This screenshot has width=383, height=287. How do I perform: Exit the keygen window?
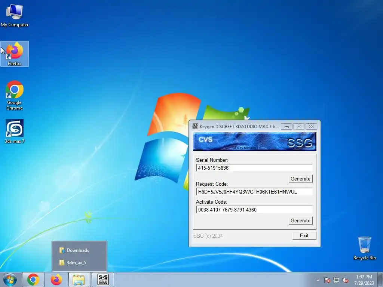pos(304,235)
